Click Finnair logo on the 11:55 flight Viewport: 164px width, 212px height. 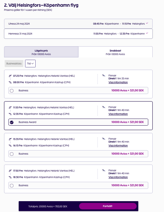click(104, 107)
